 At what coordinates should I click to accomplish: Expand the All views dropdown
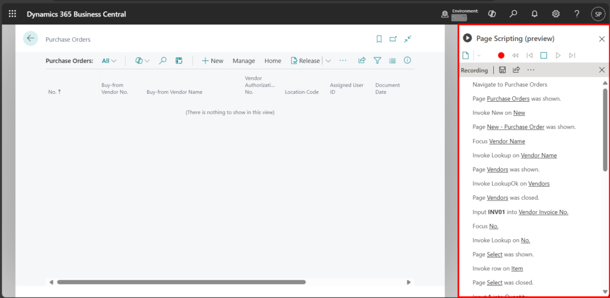pyautogui.click(x=109, y=61)
